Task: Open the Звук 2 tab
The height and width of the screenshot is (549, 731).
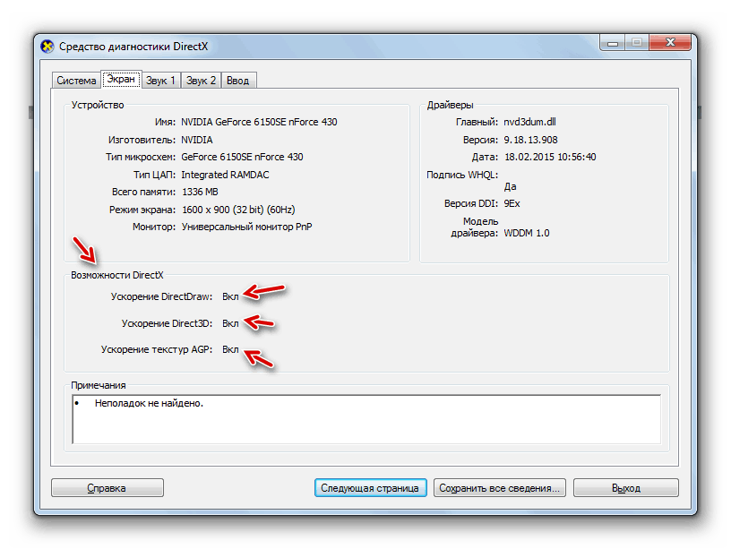Action: pyautogui.click(x=201, y=81)
